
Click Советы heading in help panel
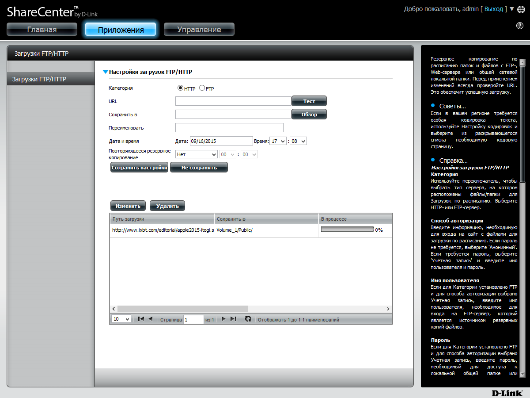click(x=452, y=106)
